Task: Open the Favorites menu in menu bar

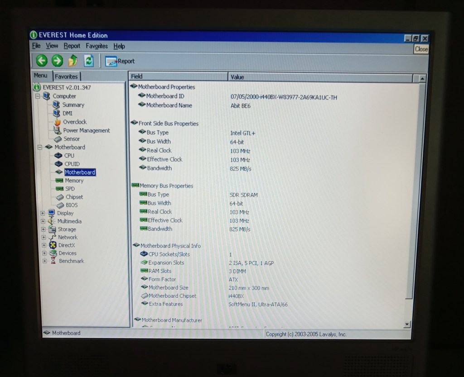Action: (97, 46)
